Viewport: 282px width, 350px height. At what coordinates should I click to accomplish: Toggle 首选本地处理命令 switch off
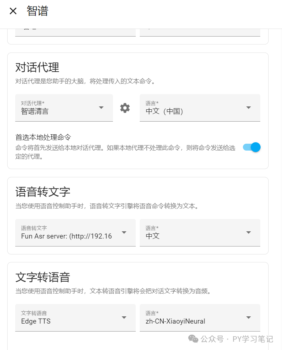[252, 147]
